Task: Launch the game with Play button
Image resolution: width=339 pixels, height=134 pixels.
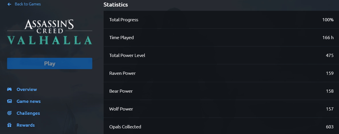Action: click(x=50, y=63)
